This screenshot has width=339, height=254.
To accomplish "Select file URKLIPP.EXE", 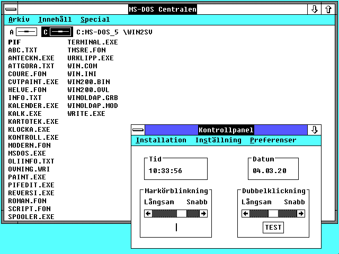I will coord(91,58).
